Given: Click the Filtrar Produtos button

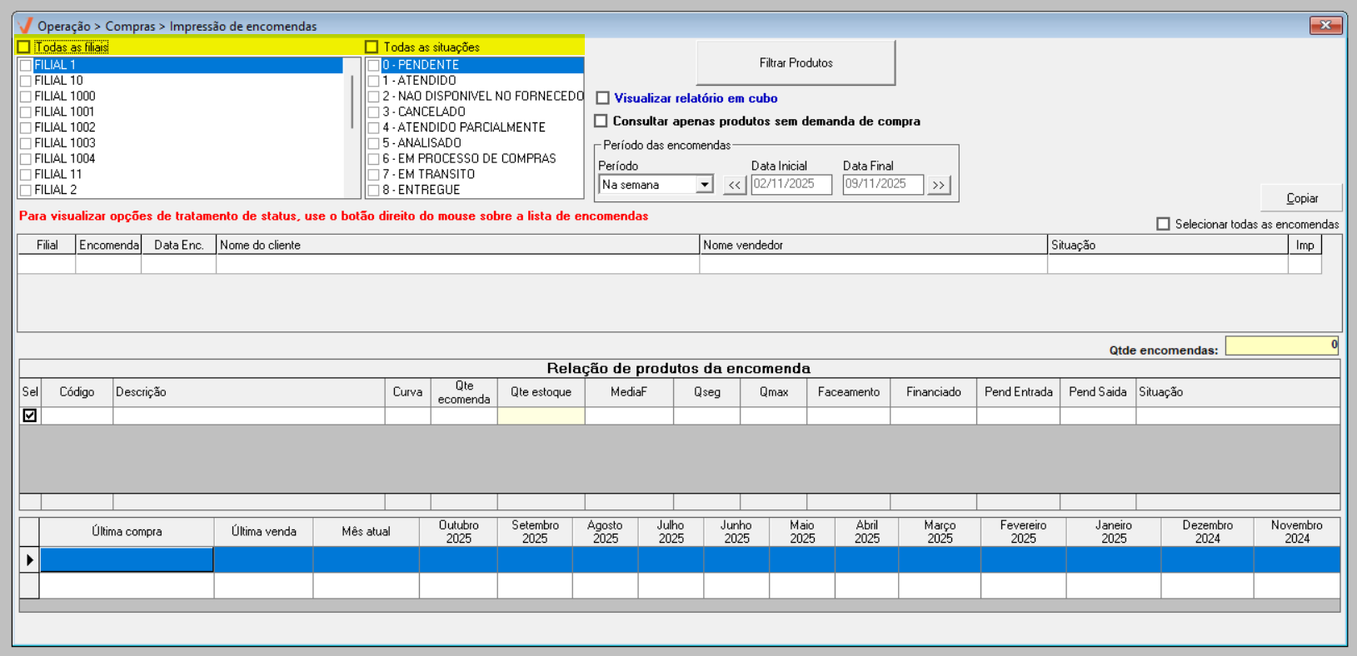Looking at the screenshot, I should click(x=796, y=63).
